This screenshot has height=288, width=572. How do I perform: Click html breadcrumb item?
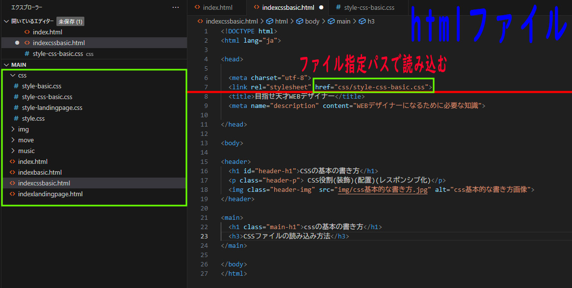click(x=281, y=21)
